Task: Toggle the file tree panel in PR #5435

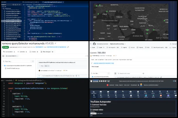Action: [3, 56]
